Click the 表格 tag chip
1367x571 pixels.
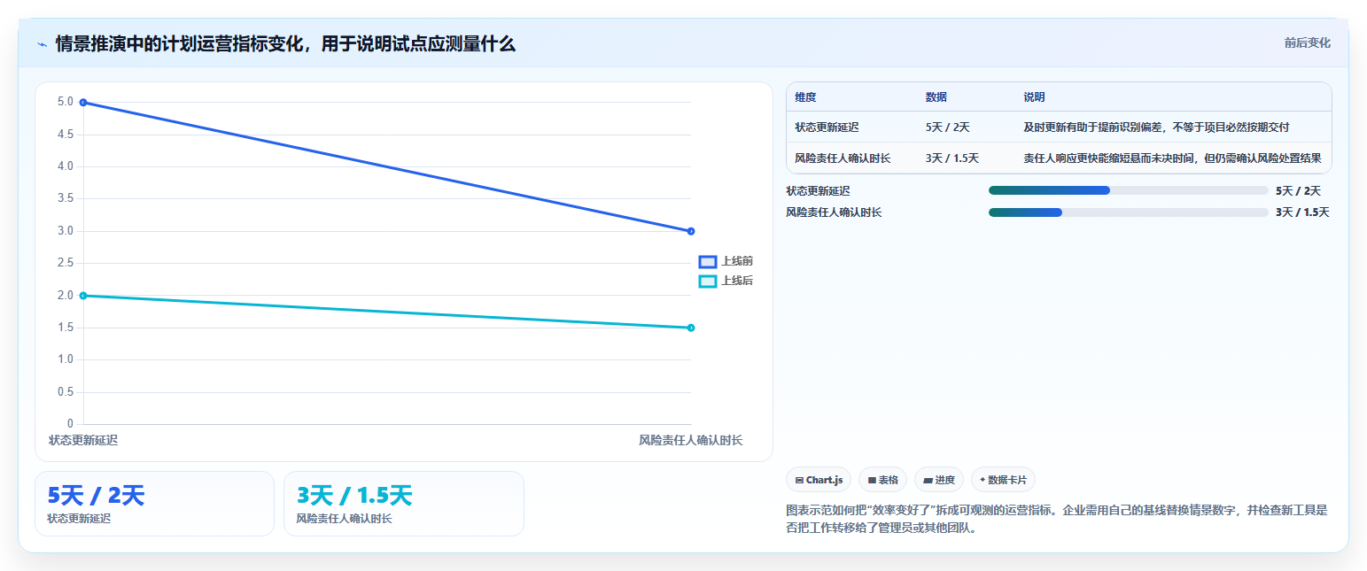882,480
